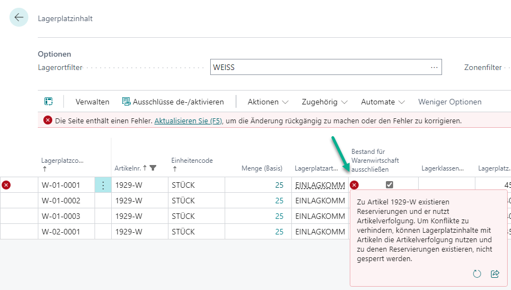511x290 pixels.
Task: Click the back arrow button
Action: (x=19, y=18)
